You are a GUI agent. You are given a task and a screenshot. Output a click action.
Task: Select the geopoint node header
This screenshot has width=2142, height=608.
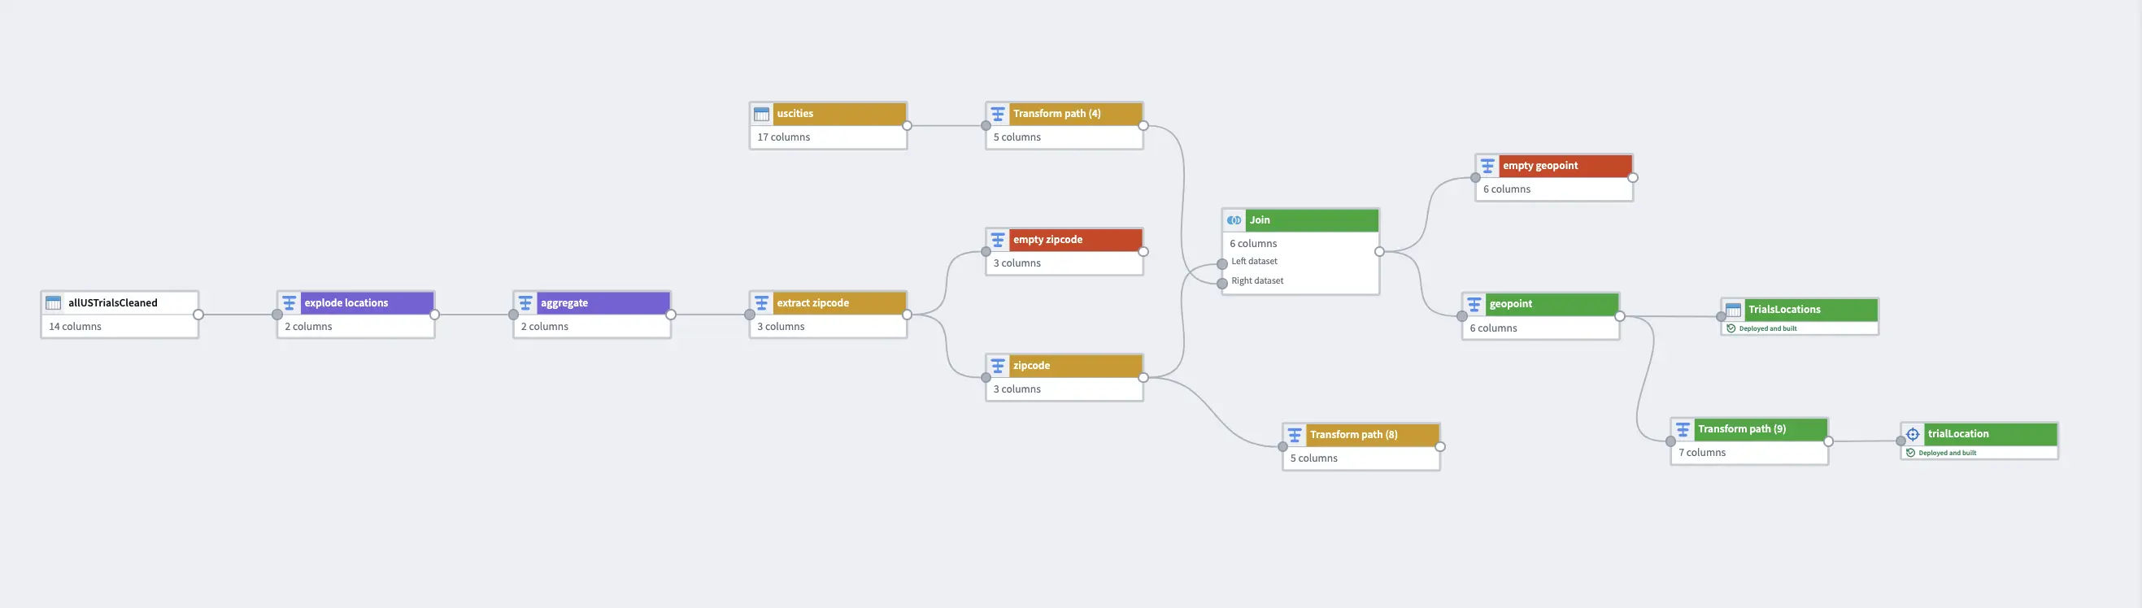1541,304
